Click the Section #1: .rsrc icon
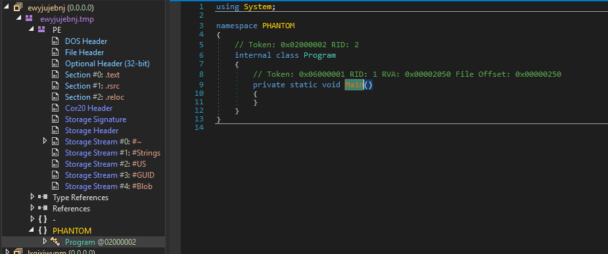The width and height of the screenshot is (608, 254). [x=55, y=85]
